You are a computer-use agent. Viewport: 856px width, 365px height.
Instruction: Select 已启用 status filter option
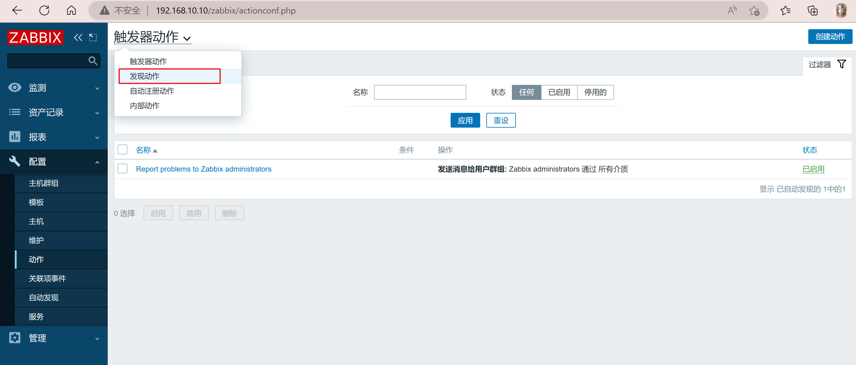point(559,92)
